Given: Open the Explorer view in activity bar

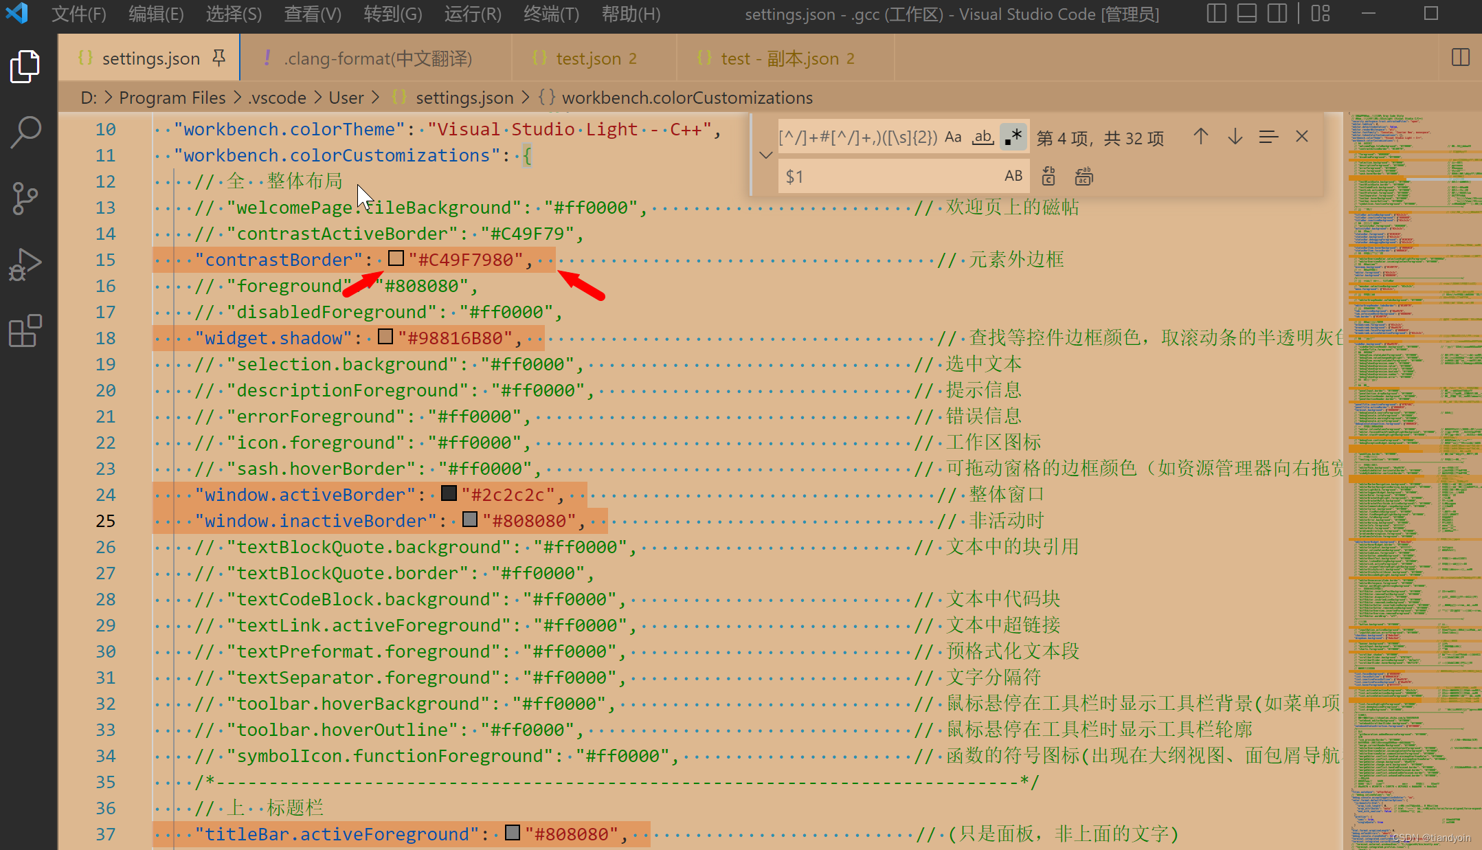Looking at the screenshot, I should click(x=25, y=67).
